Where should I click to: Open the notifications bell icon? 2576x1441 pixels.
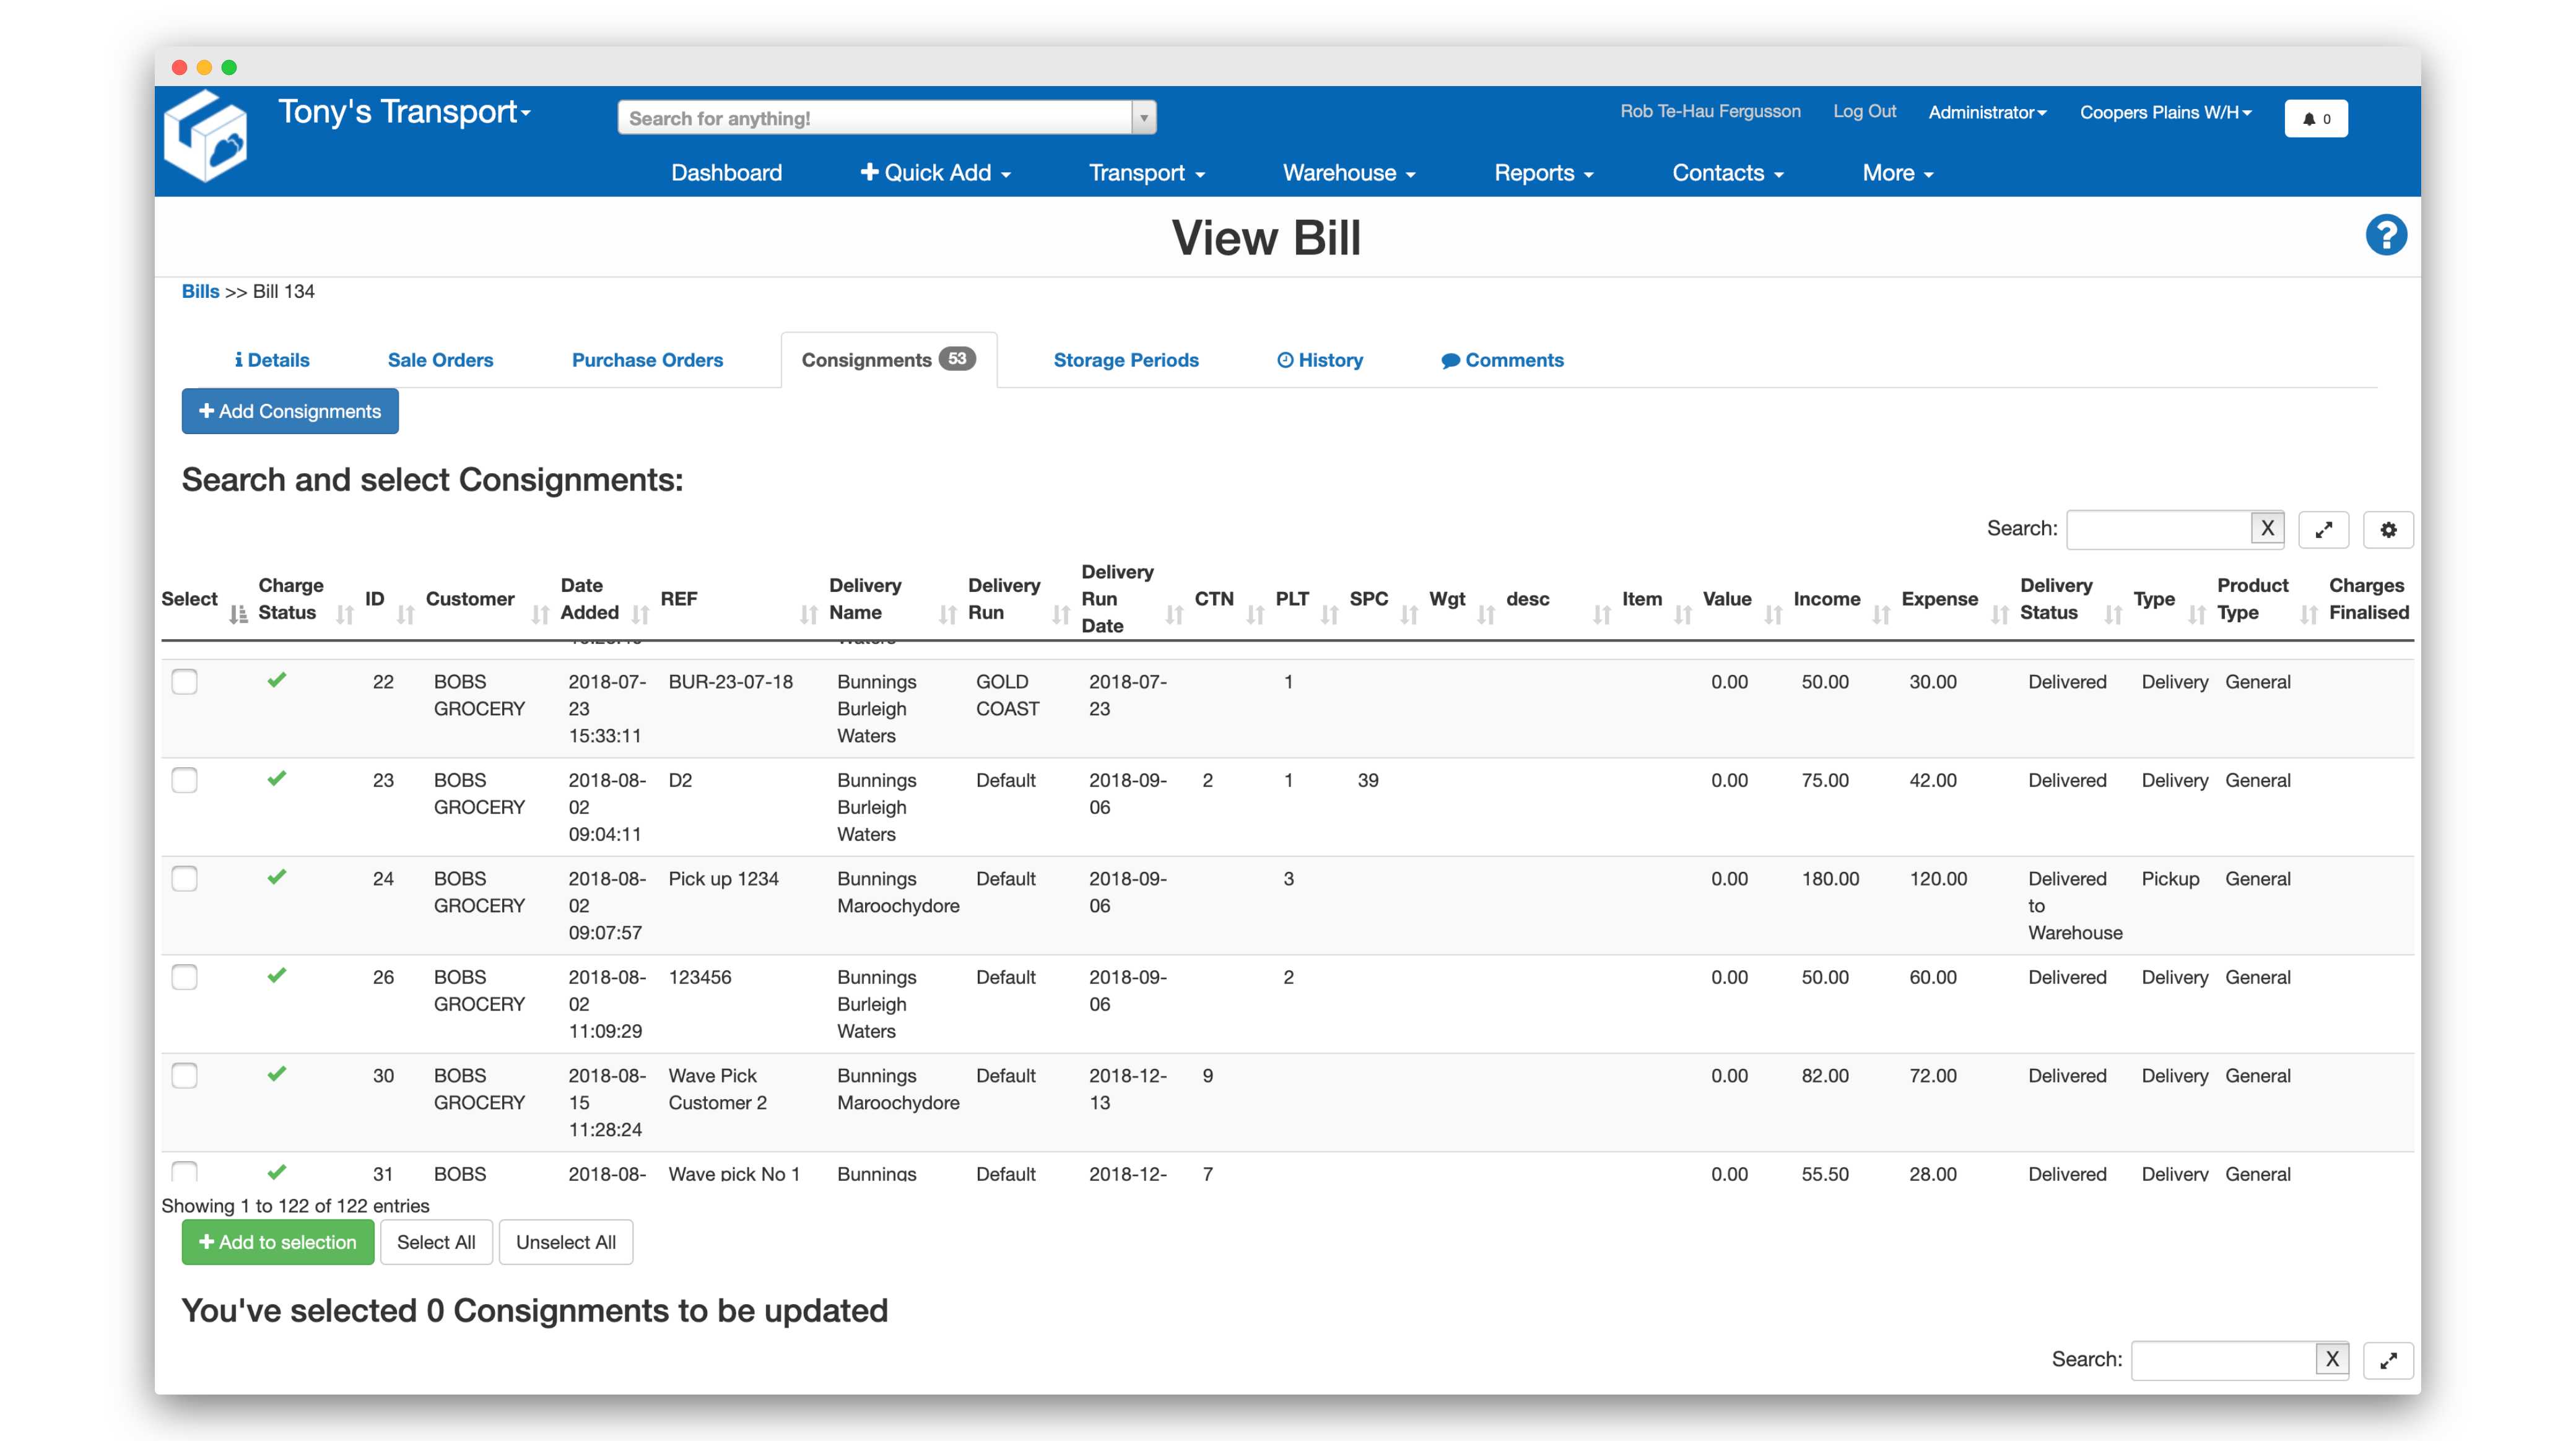coord(2315,118)
